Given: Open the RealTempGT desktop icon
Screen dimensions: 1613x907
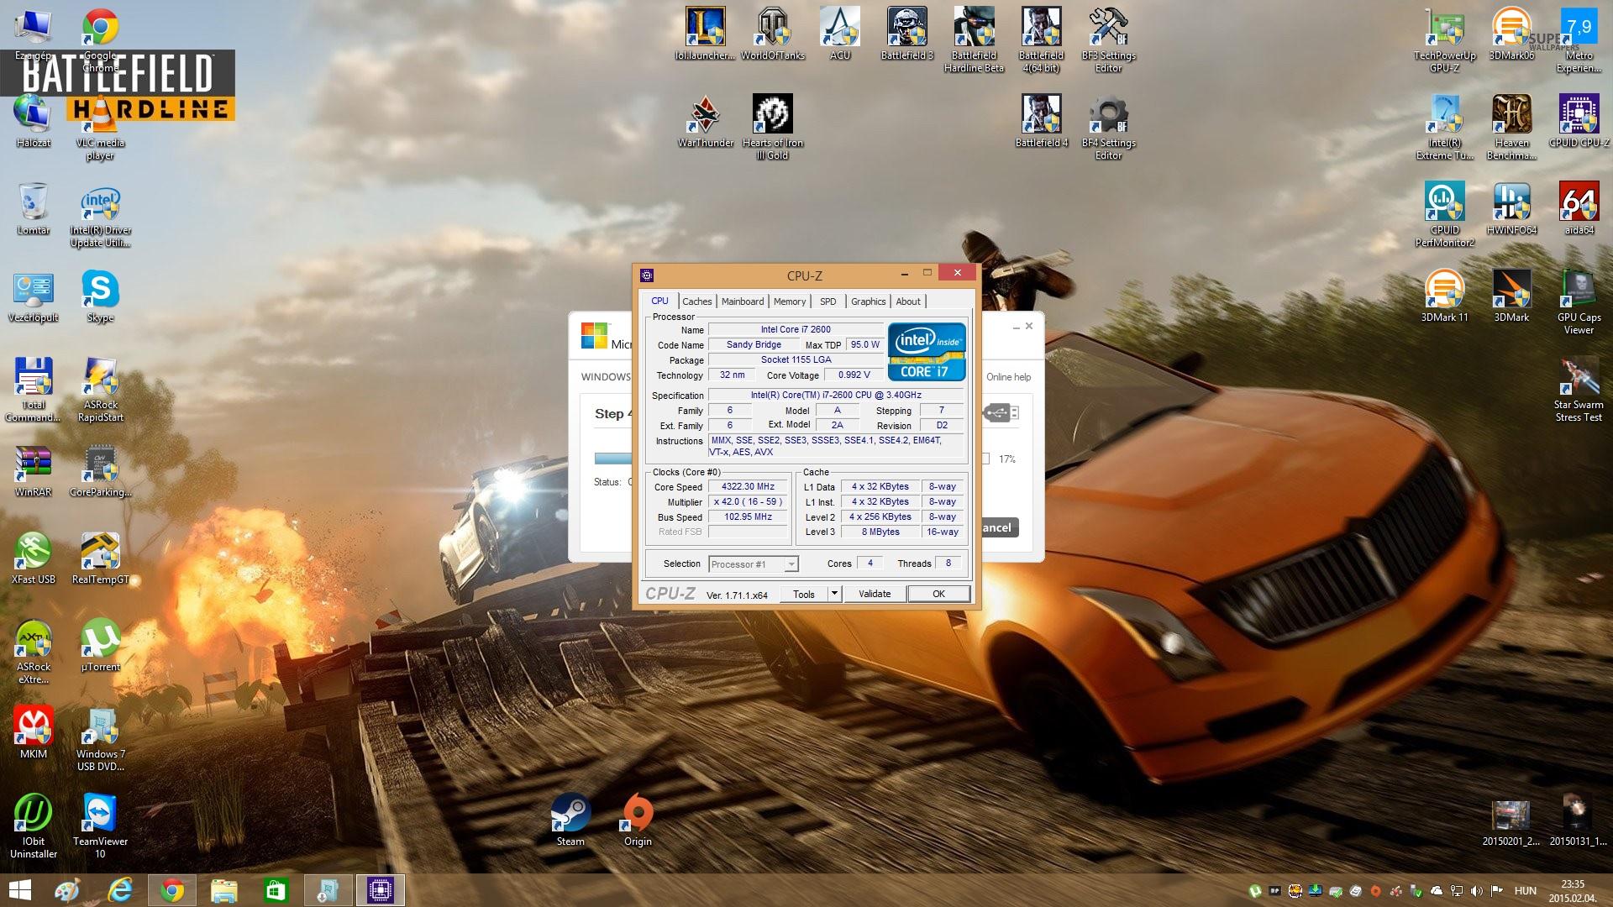Looking at the screenshot, I should tap(100, 558).
